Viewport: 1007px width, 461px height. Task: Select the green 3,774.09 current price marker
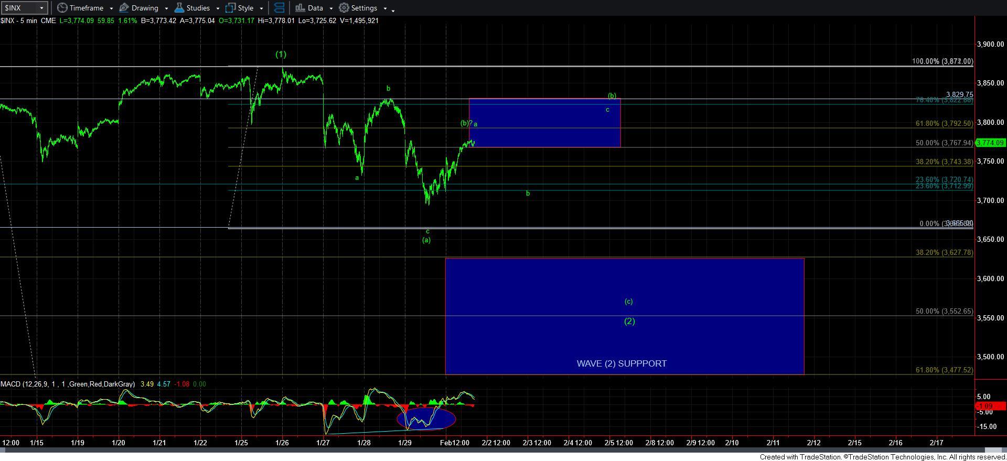pyautogui.click(x=990, y=143)
